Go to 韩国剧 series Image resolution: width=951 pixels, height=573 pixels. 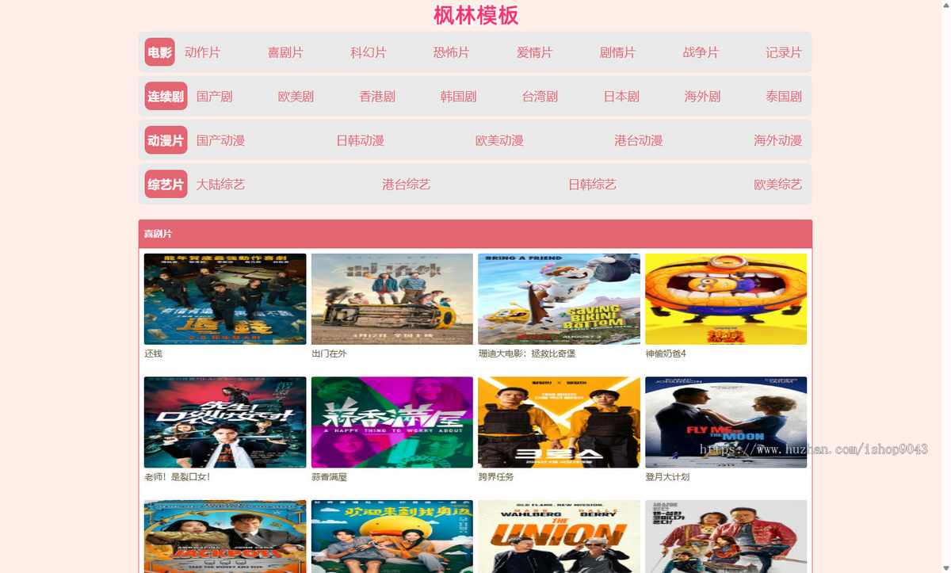[x=458, y=97]
